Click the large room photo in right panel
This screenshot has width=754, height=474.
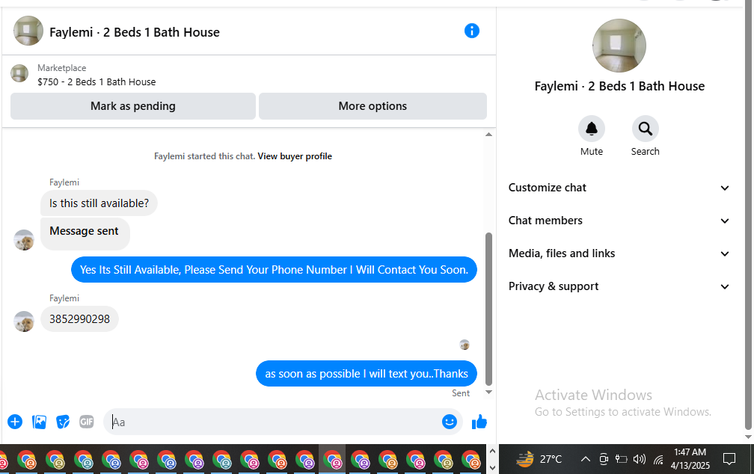(619, 46)
